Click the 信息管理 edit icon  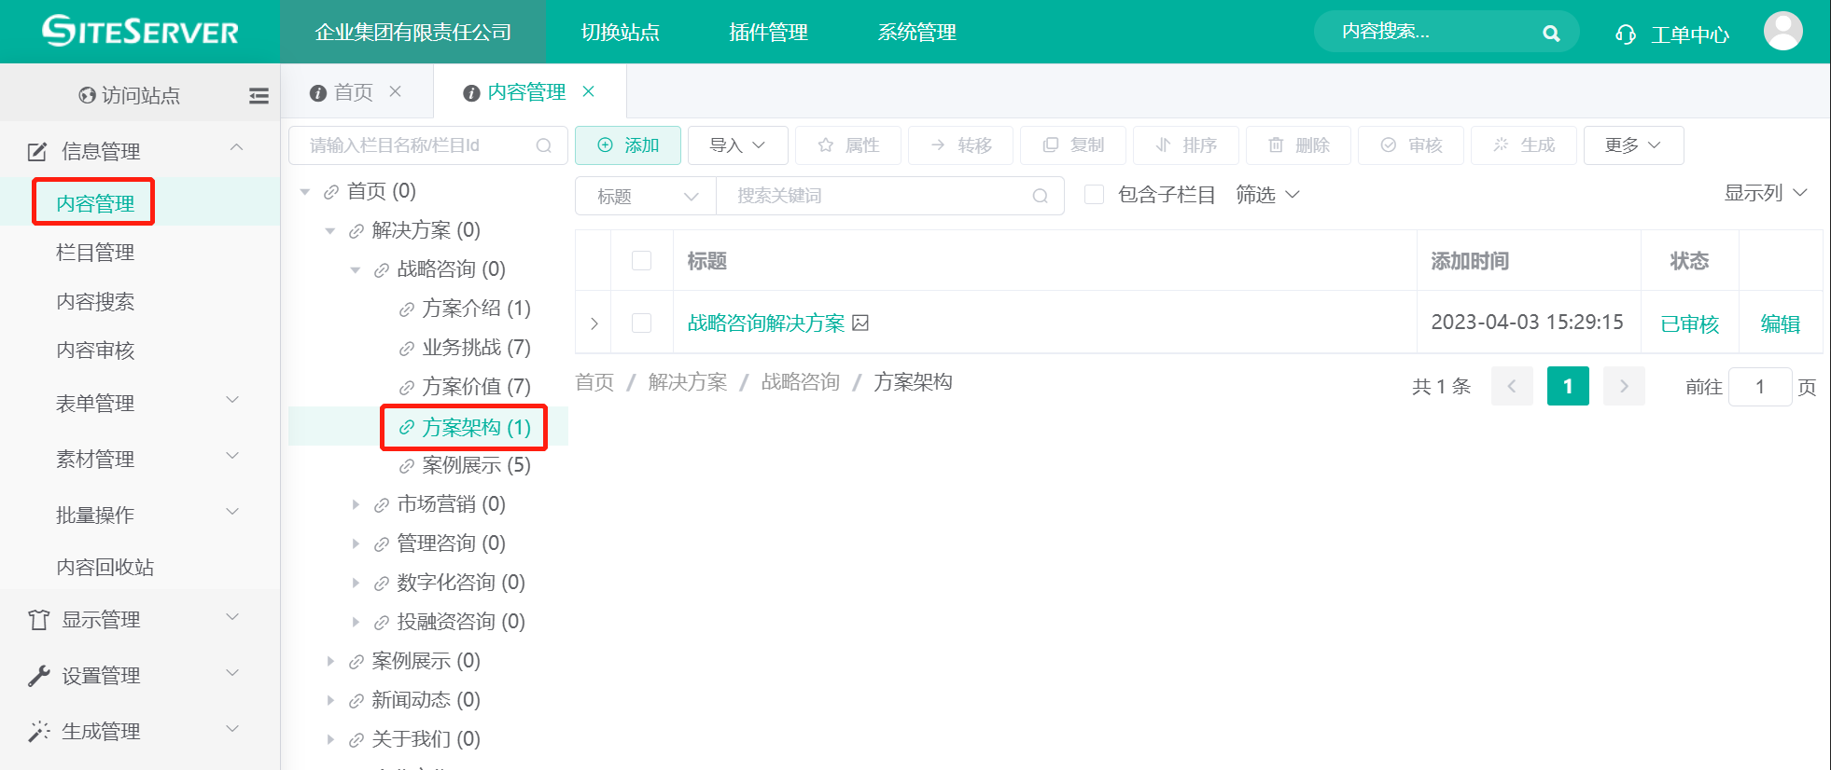point(37,151)
